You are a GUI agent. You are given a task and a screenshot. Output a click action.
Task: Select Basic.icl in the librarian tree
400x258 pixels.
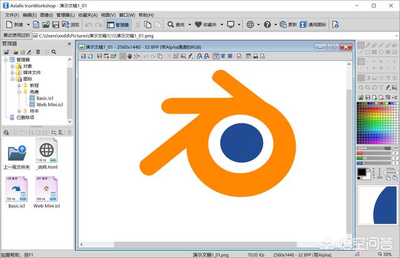[44, 98]
